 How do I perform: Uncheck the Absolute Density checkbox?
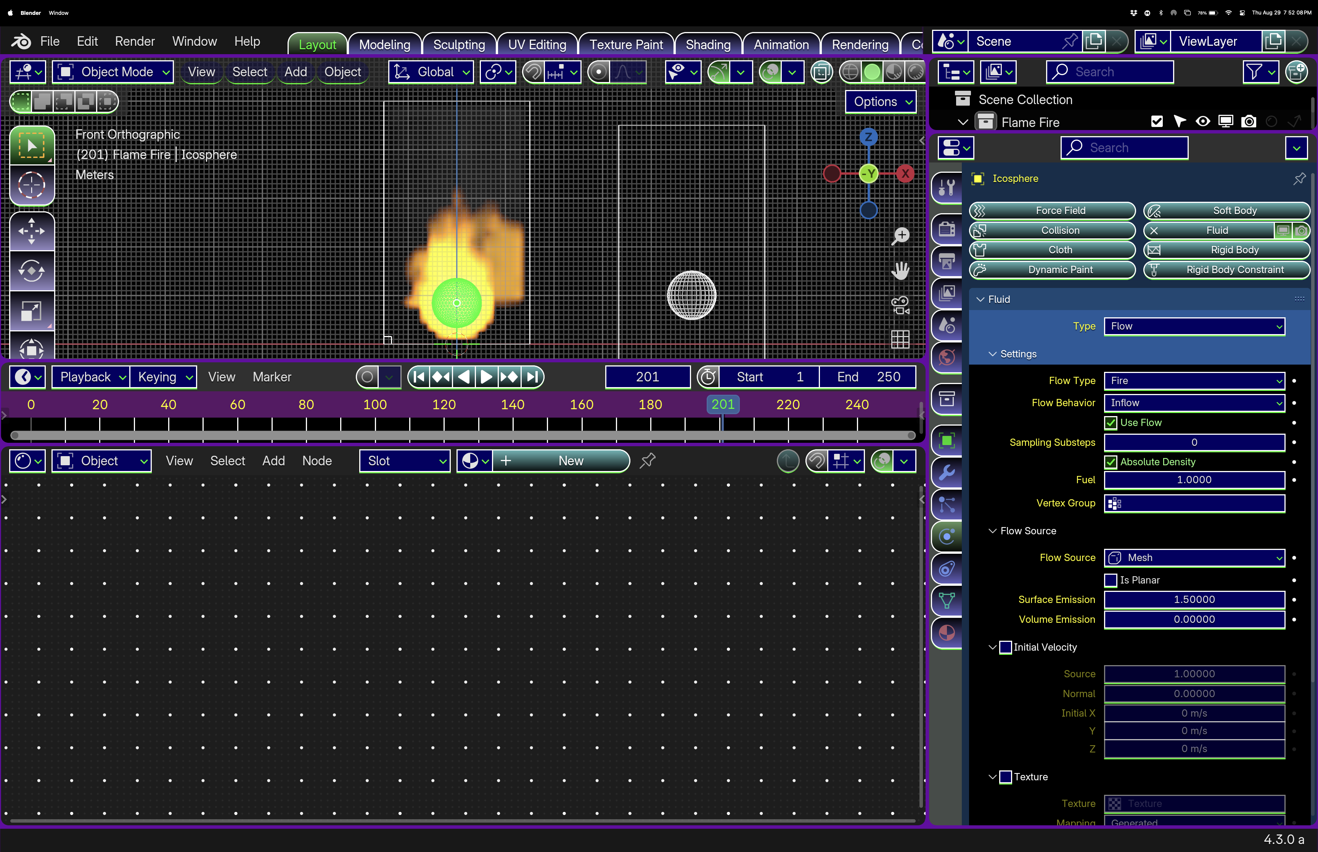1111,462
